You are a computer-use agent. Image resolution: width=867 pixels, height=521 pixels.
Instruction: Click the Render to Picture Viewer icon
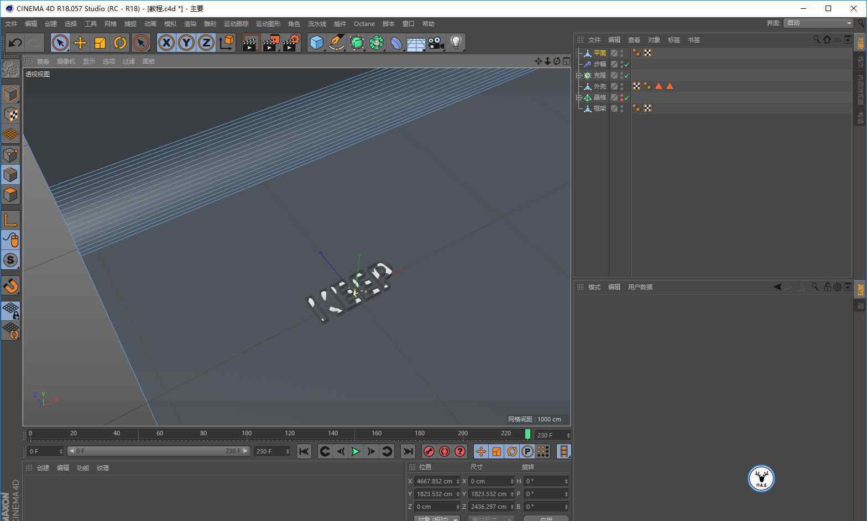pyautogui.click(x=270, y=43)
